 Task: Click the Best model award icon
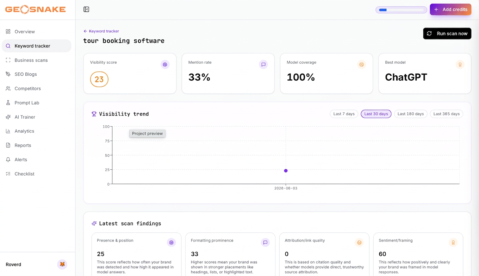tap(460, 64)
